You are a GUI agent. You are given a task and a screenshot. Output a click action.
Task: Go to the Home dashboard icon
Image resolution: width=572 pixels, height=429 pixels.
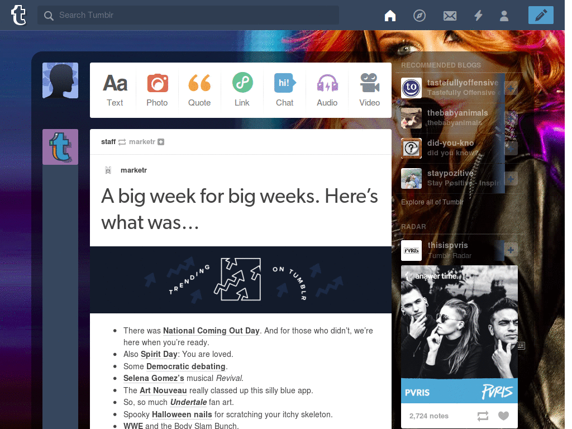390,16
